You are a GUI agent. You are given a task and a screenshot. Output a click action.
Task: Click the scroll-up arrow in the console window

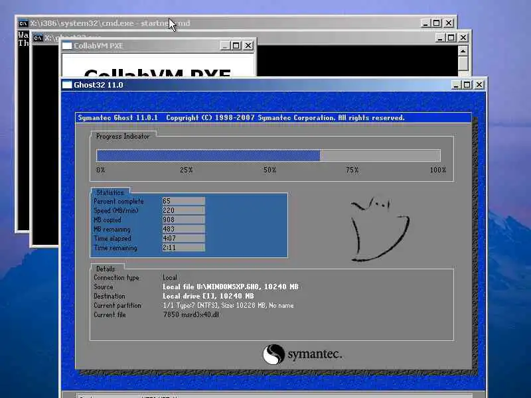tap(463, 51)
